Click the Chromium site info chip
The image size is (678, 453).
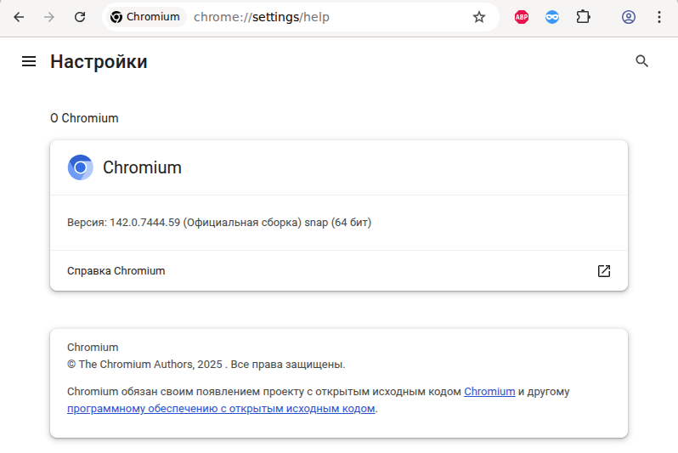[145, 17]
